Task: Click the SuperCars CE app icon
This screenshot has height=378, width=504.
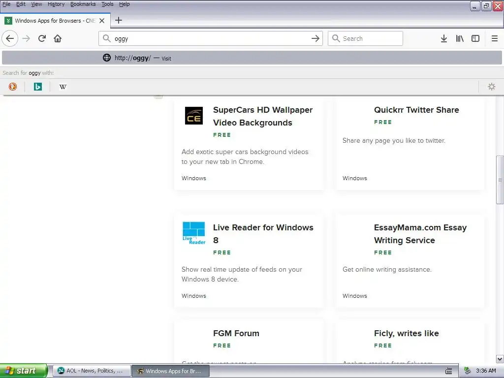Action: point(194,115)
